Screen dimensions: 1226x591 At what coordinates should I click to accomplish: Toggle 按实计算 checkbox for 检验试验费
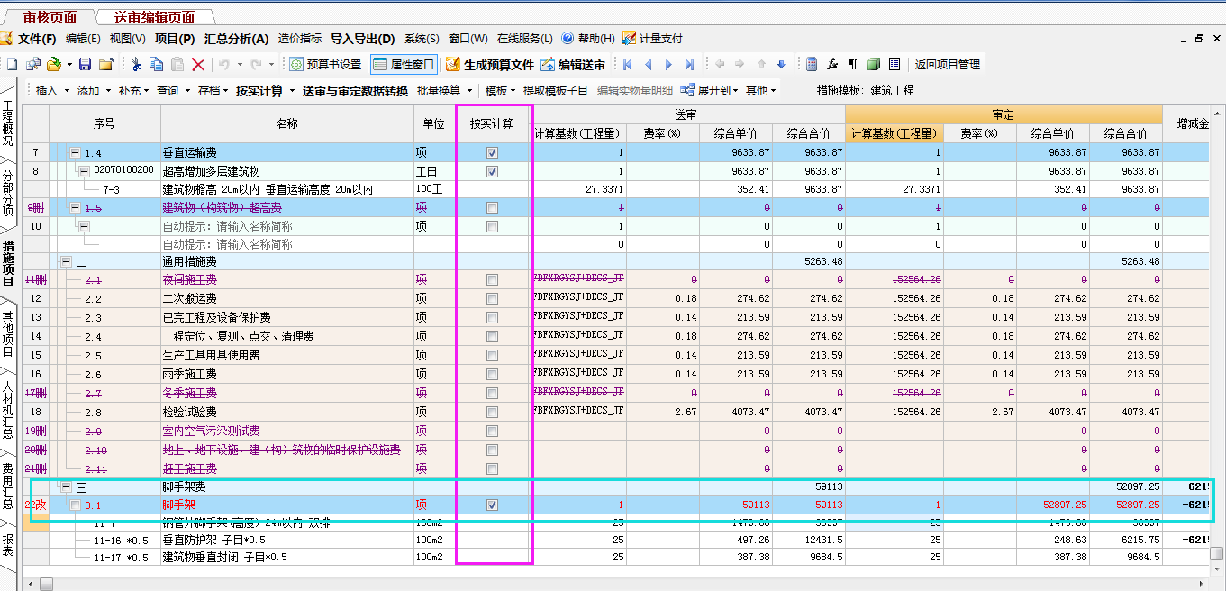click(x=492, y=412)
